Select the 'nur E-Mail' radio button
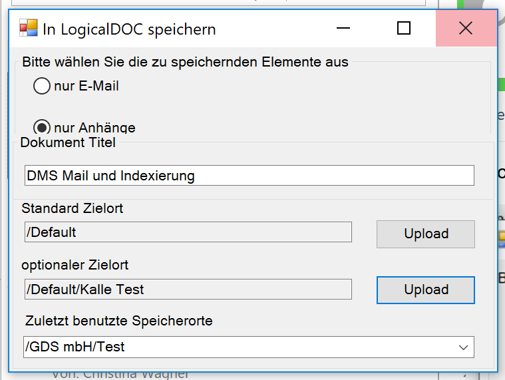505x380 pixels. pyautogui.click(x=42, y=86)
